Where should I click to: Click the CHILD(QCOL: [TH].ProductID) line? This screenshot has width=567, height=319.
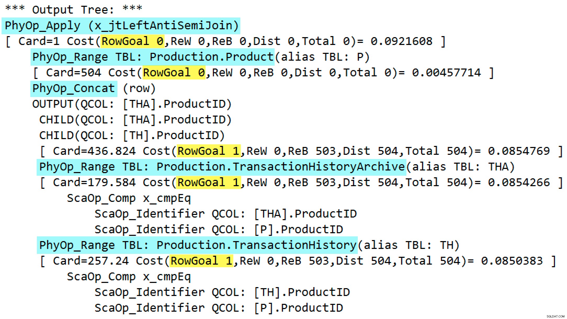pos(132,135)
